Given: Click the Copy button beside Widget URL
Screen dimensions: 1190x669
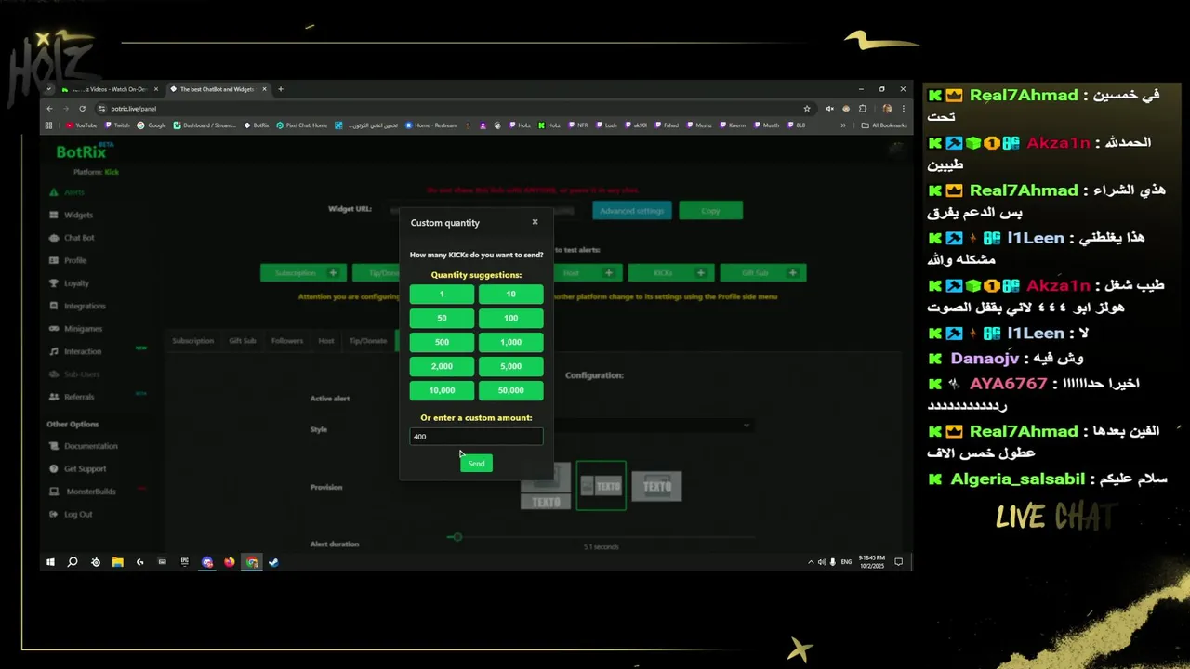Looking at the screenshot, I should (x=710, y=211).
